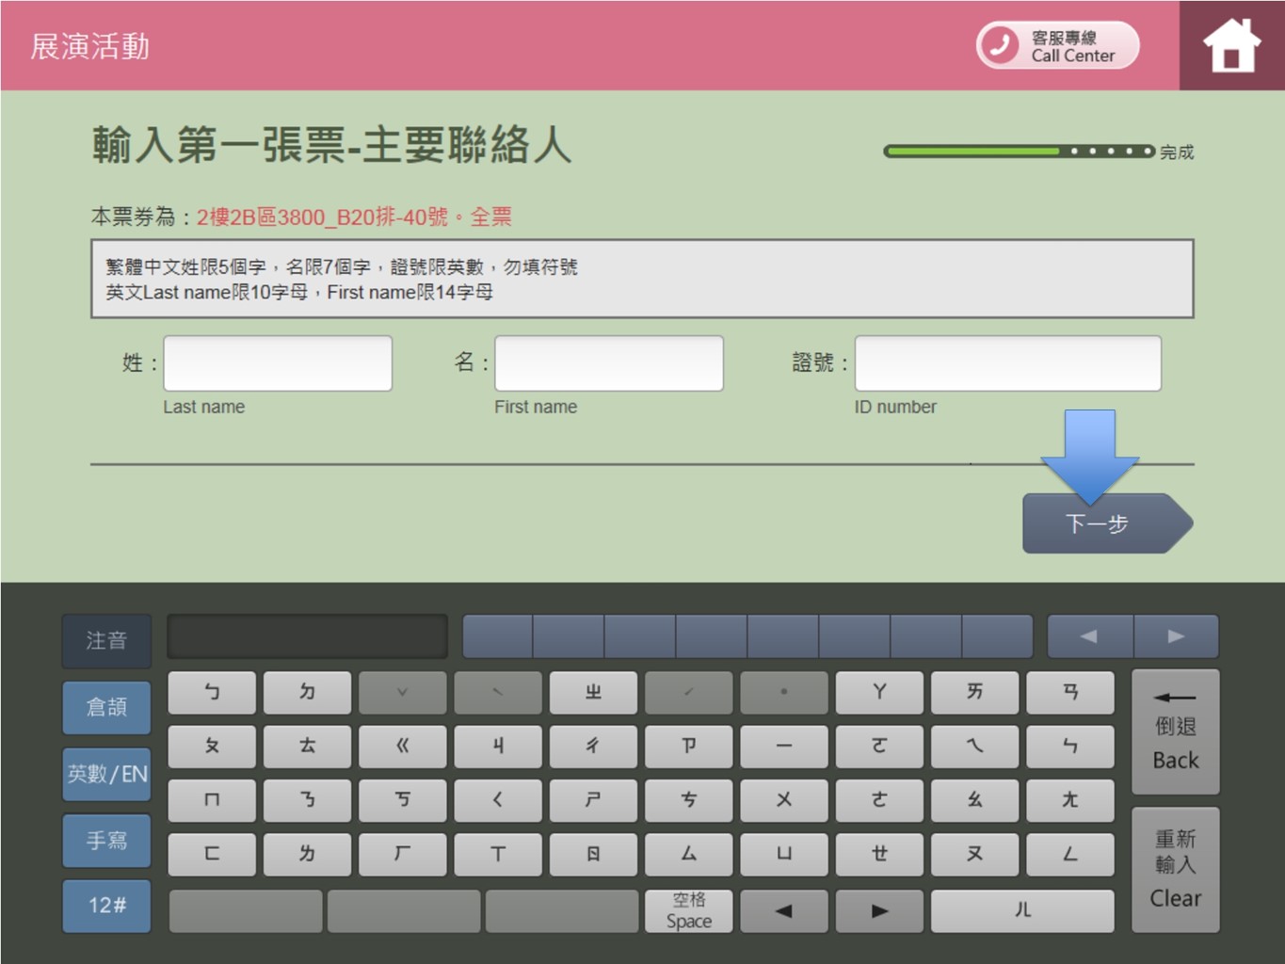Screen dimensions: 1285x964
Task: Move cursor left with keyboard arrow key
Action: [x=783, y=910]
